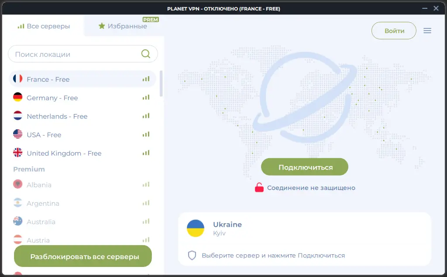This screenshot has height=277, width=447.
Task: Click signal strength bars for Albania
Action: [x=146, y=184]
